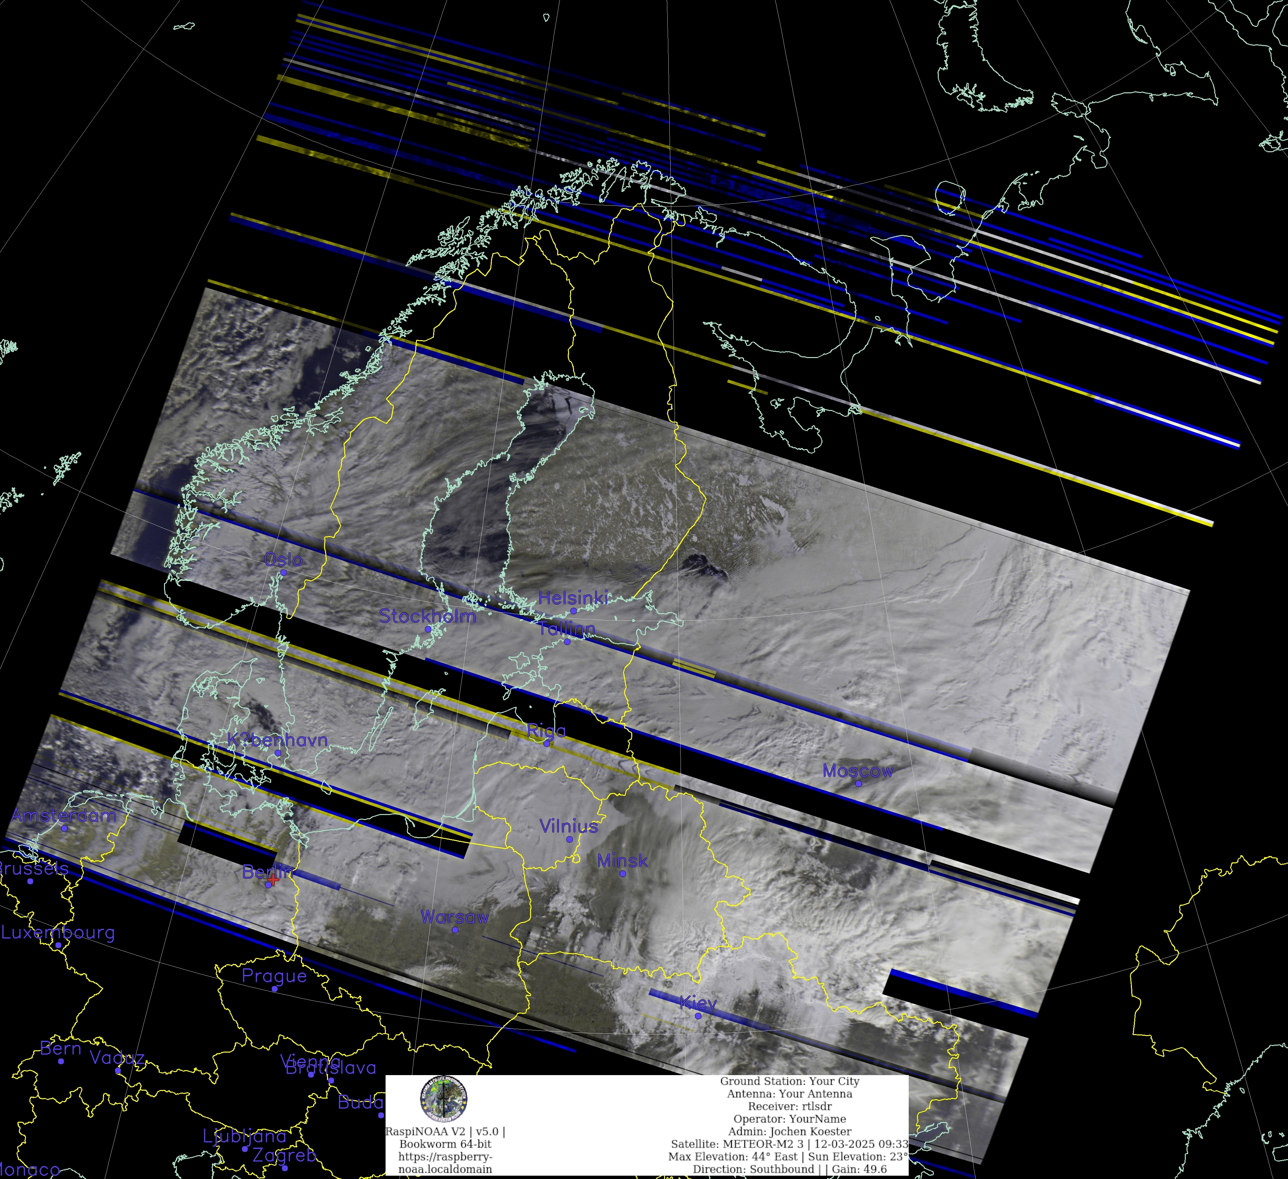Click the Antenna: Your Antenna line
Image resolution: width=1288 pixels, height=1179 pixels.
[790, 1094]
